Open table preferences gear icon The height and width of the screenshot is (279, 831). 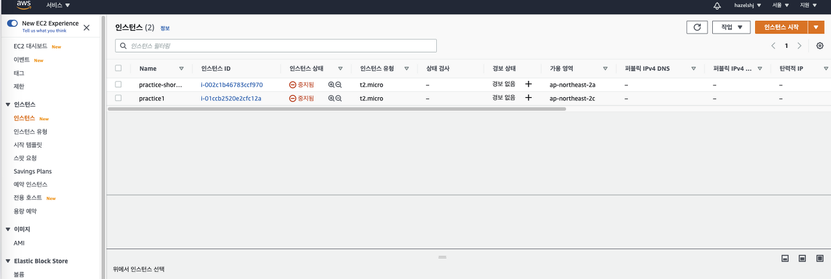pos(820,46)
